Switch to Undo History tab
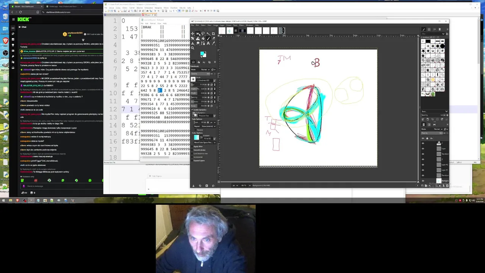The width and height of the screenshot is (485, 273). tap(204, 62)
